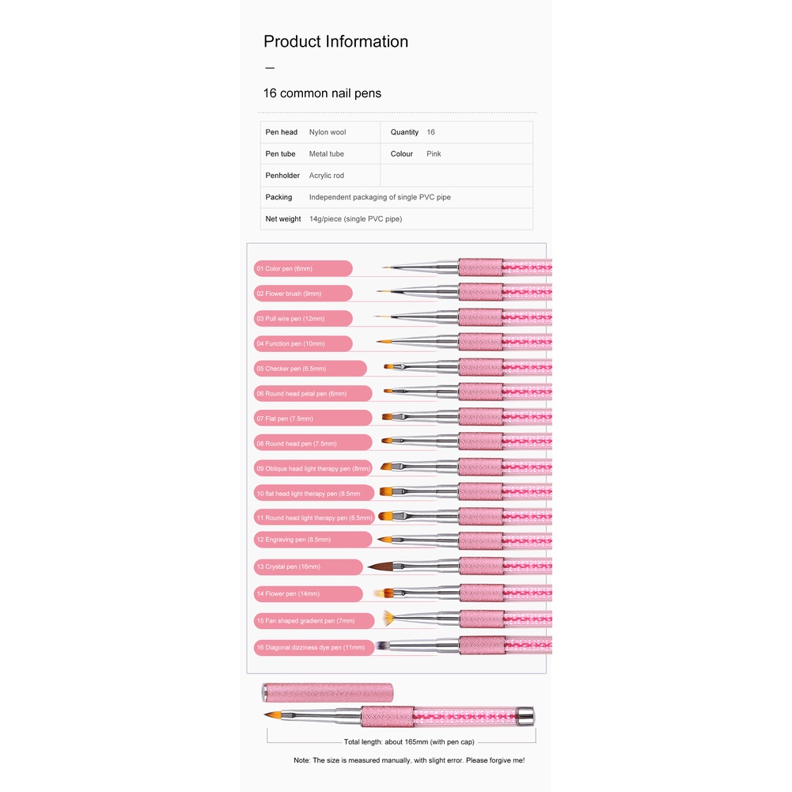This screenshot has height=792, width=792.
Task: Click the '03 Pull wire pen (12mm)' label
Action: (290, 318)
